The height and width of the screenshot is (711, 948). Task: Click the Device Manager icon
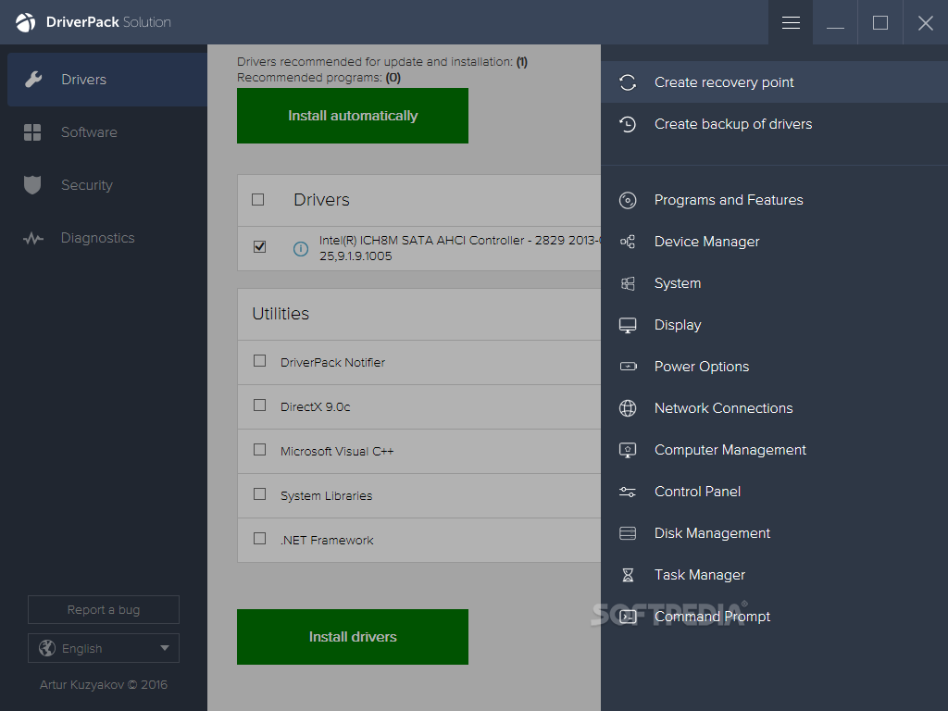pyautogui.click(x=628, y=242)
